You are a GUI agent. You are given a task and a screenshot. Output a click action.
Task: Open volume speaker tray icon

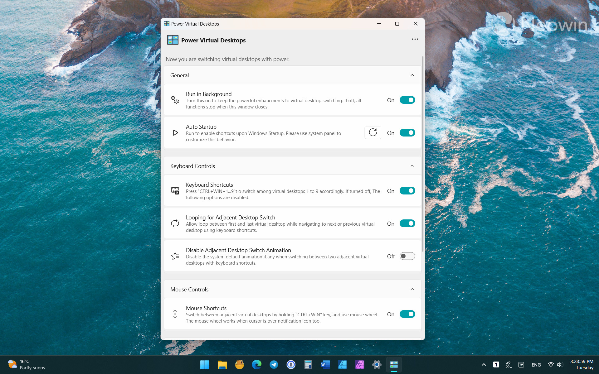(x=560, y=365)
